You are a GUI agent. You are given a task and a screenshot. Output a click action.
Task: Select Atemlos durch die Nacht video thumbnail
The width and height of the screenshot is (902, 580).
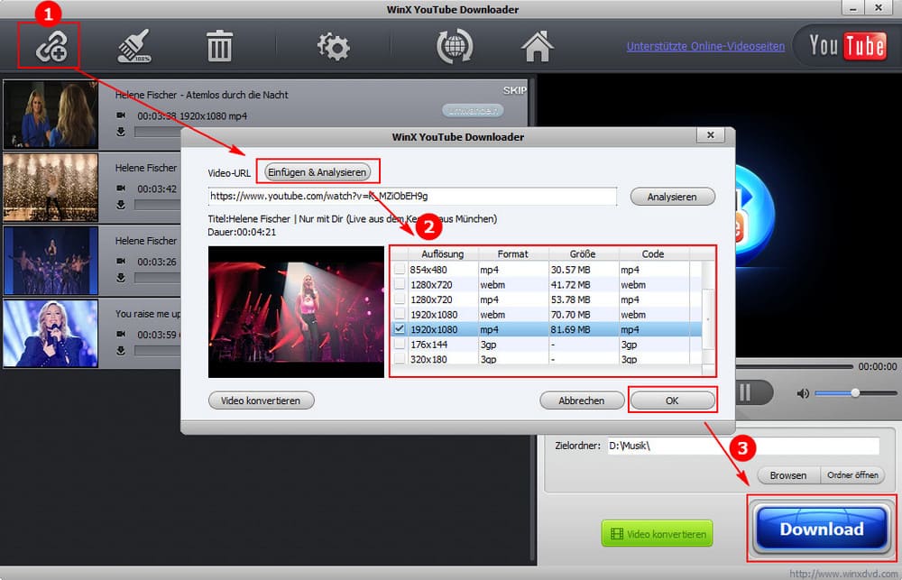51,115
